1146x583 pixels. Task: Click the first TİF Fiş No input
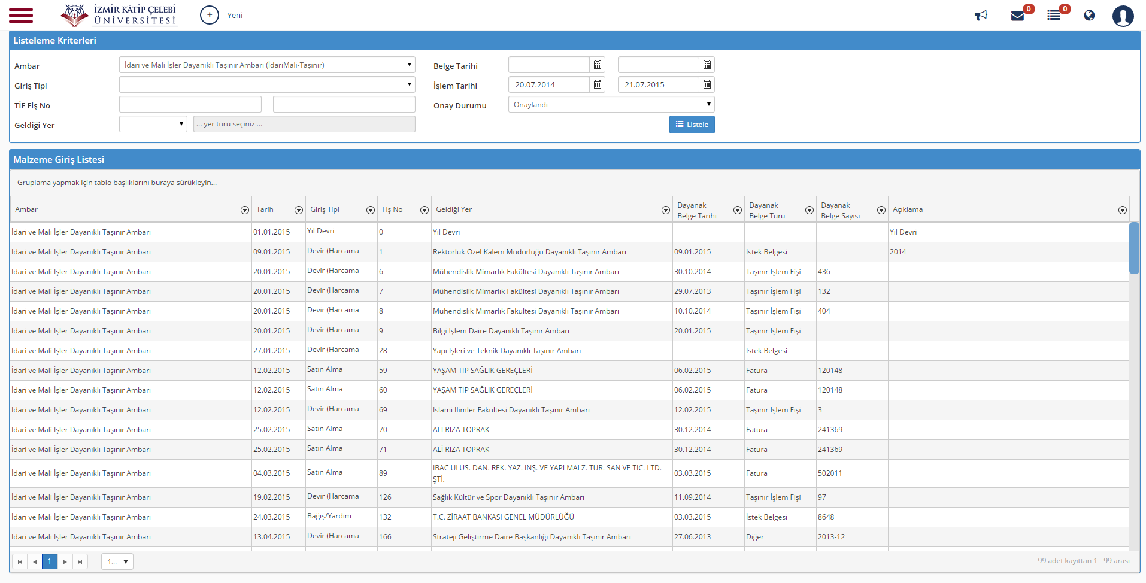[190, 104]
